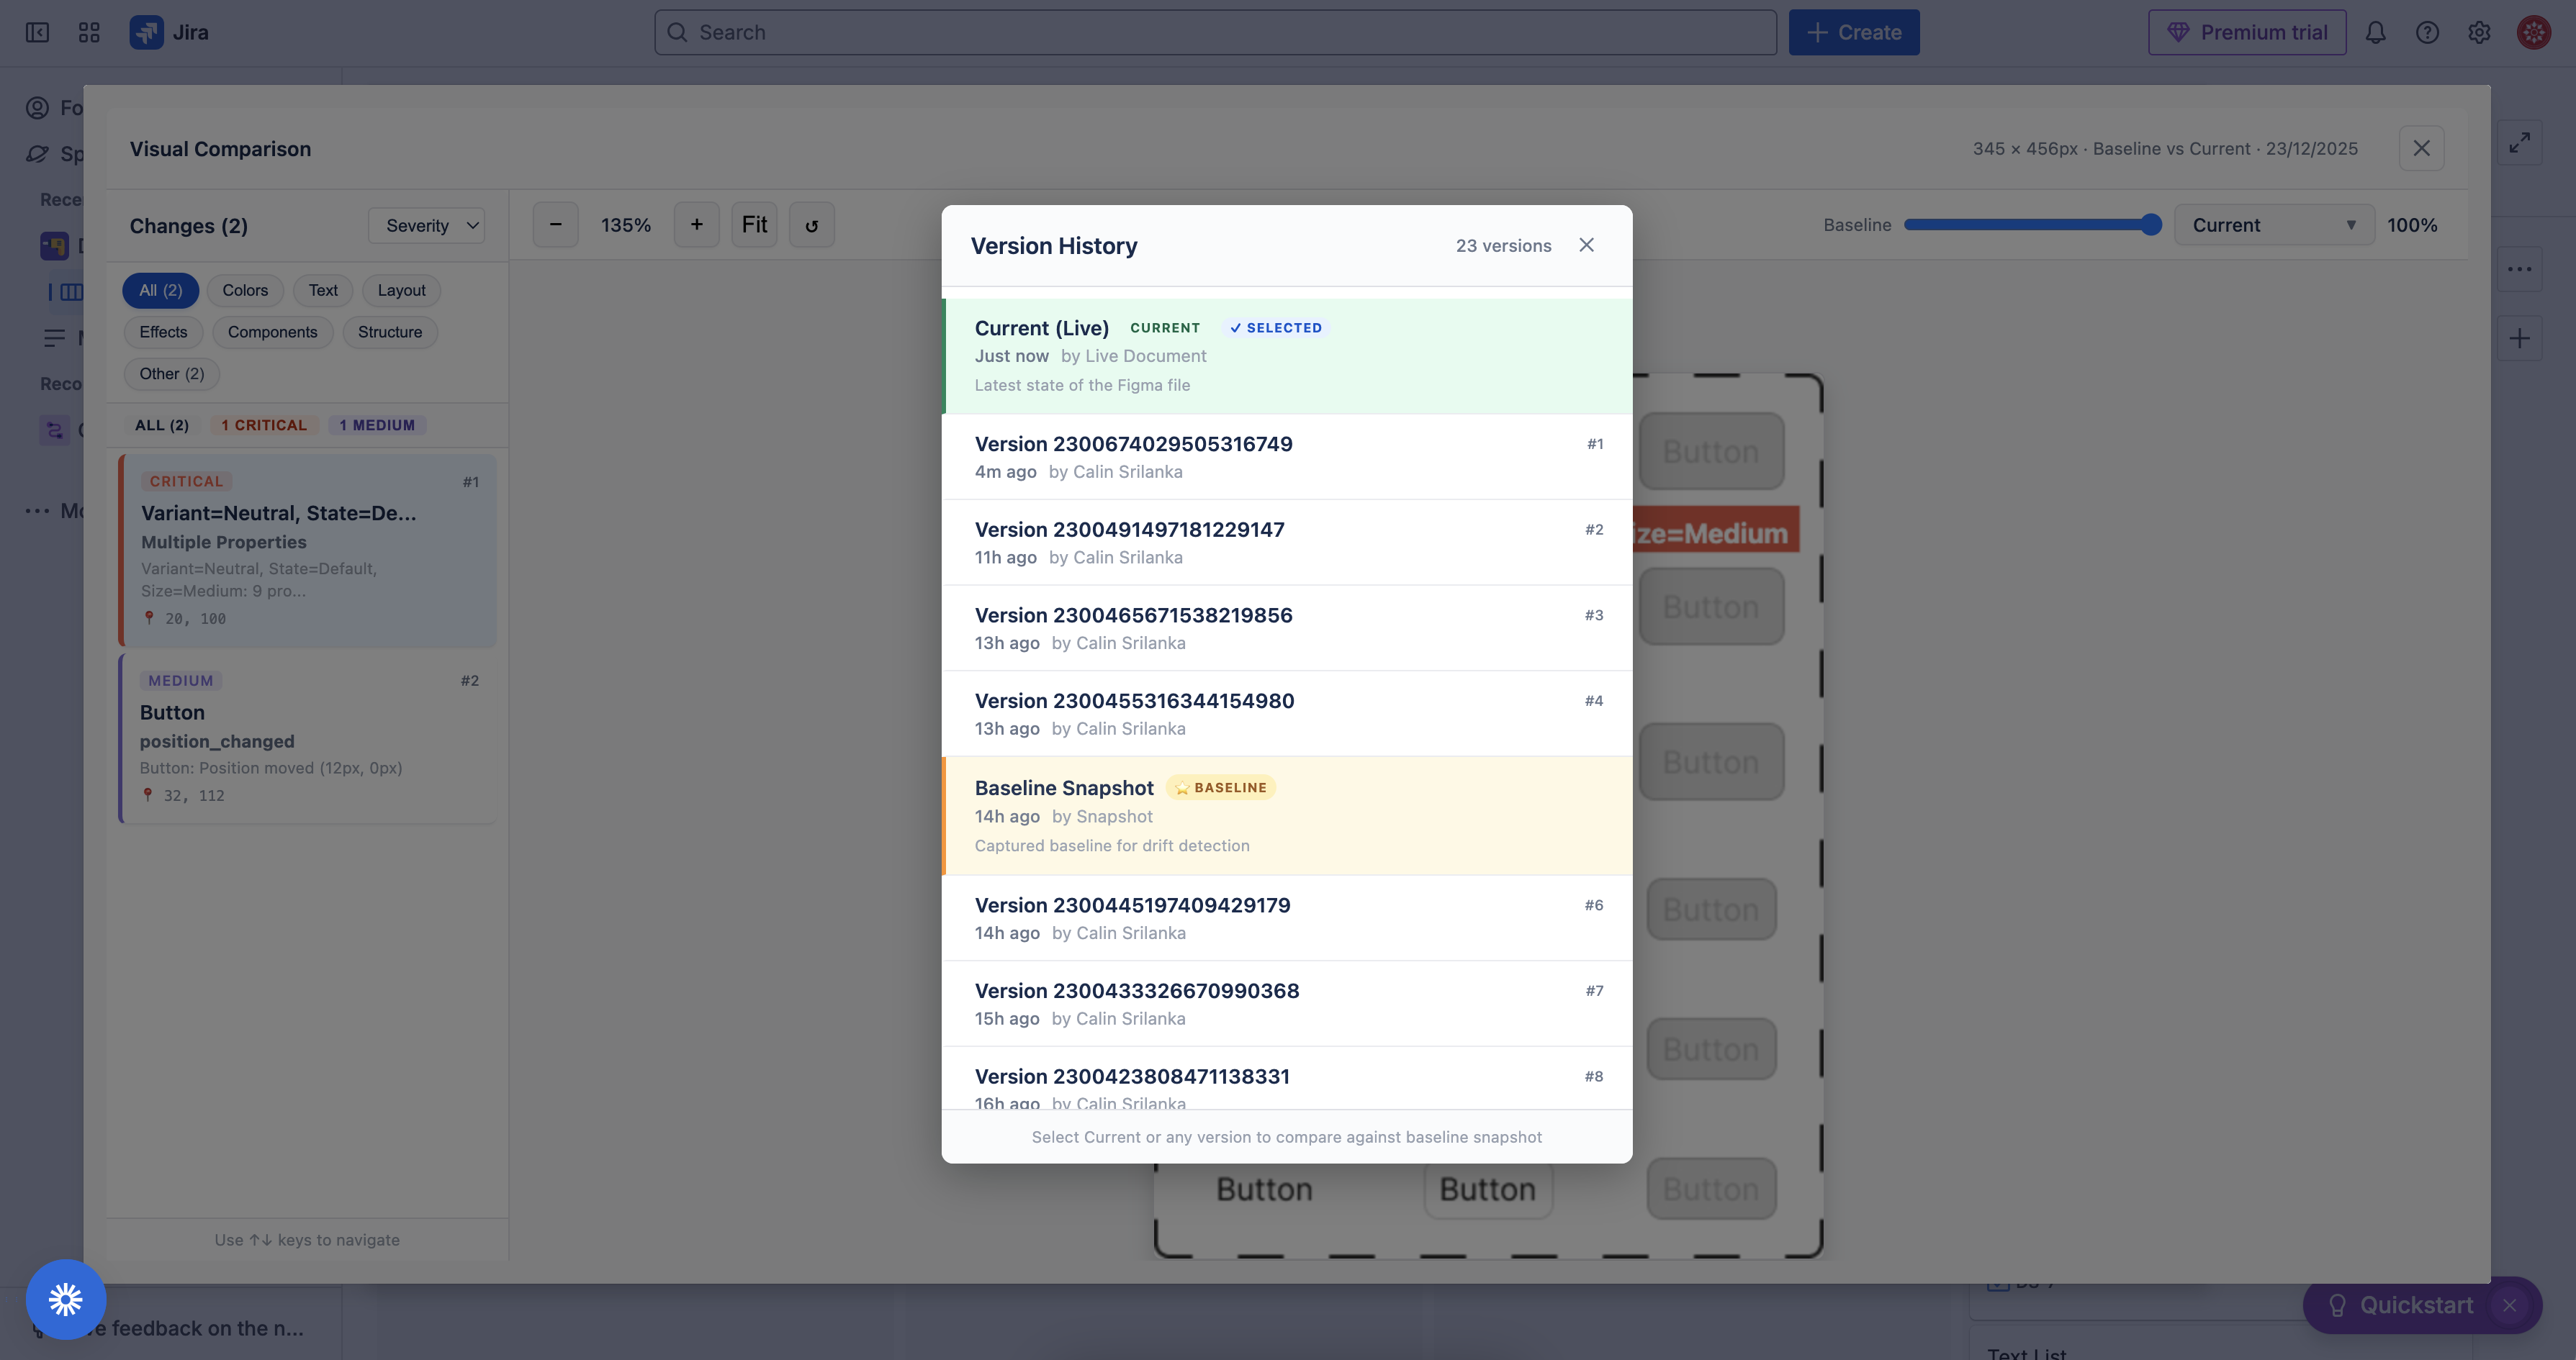The height and width of the screenshot is (1360, 2576).
Task: Open the Severity sort dropdown
Action: click(427, 226)
